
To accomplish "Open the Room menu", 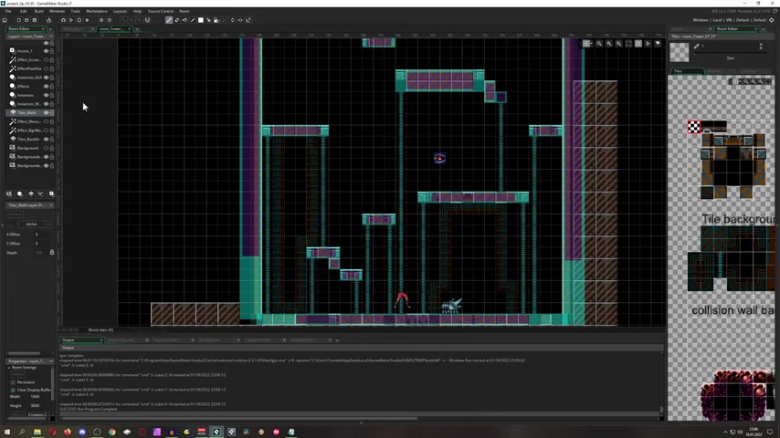I will pyautogui.click(x=184, y=11).
